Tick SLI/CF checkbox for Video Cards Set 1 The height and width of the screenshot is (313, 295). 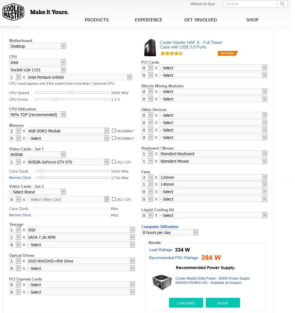tap(114, 162)
